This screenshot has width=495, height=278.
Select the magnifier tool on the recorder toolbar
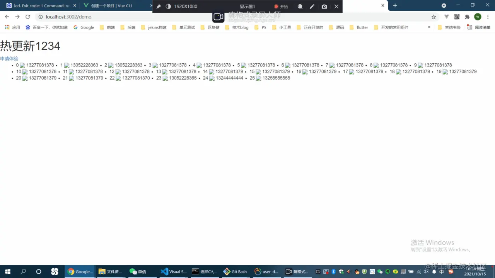point(300,6)
